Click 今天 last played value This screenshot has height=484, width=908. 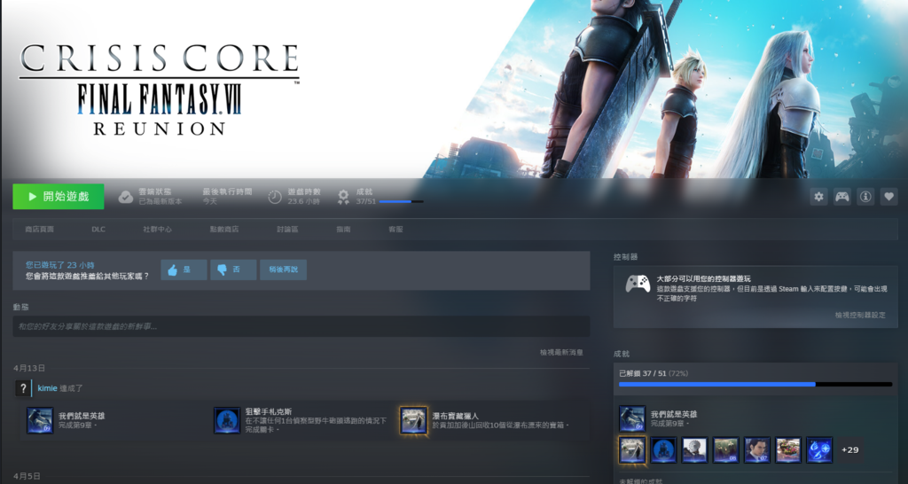tap(209, 201)
